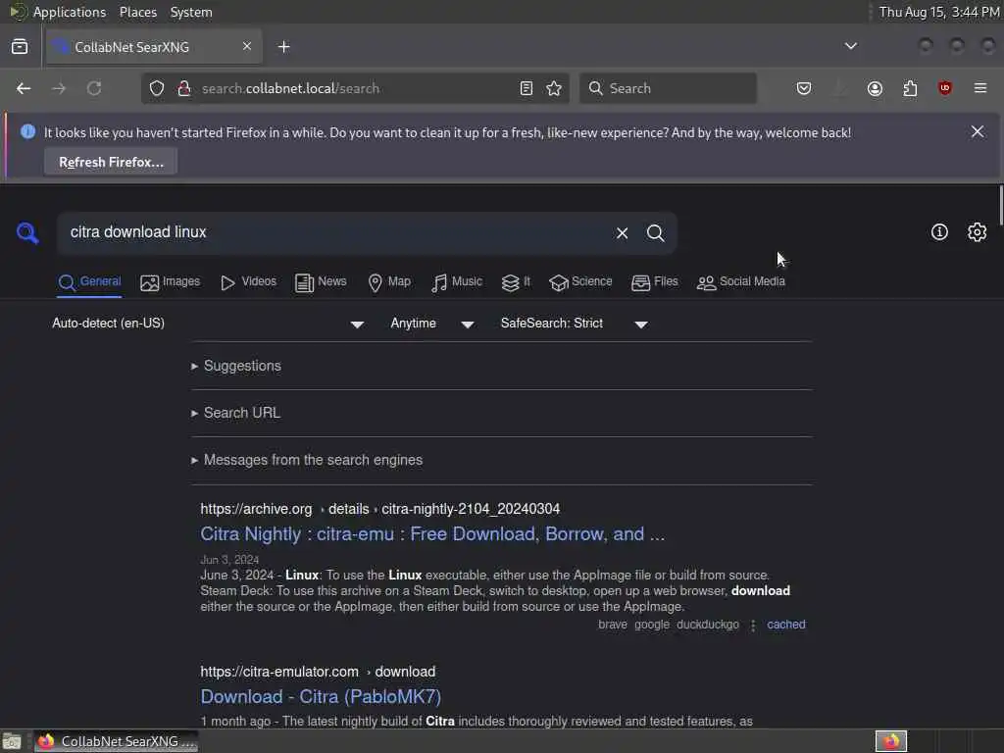This screenshot has width=1004, height=753.
Task: Open the Auto-detect (en-US) language dropdown
Action: point(208,324)
